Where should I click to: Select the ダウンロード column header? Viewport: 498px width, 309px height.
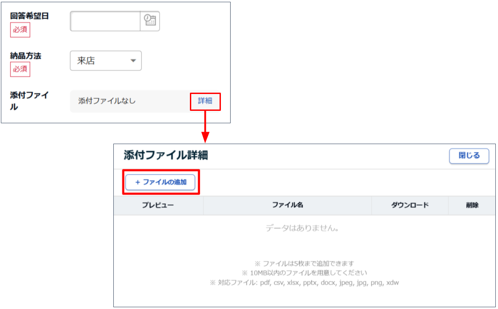410,205
